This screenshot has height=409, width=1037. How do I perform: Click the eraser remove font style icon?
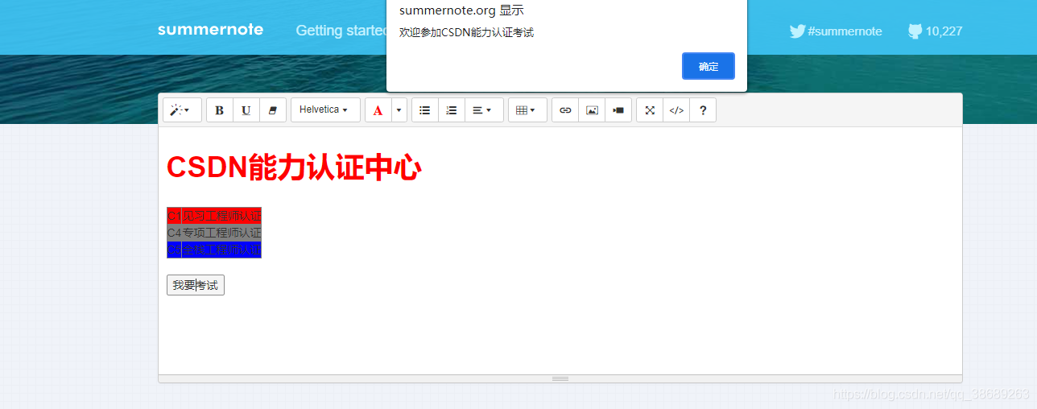(x=273, y=110)
